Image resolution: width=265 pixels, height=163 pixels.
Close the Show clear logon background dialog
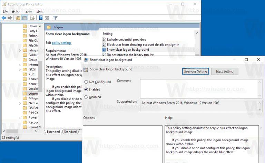click(258, 60)
